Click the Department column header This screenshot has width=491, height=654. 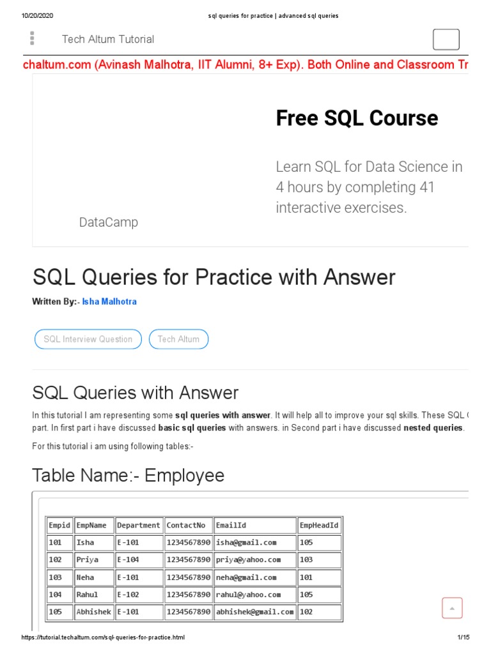click(x=139, y=525)
